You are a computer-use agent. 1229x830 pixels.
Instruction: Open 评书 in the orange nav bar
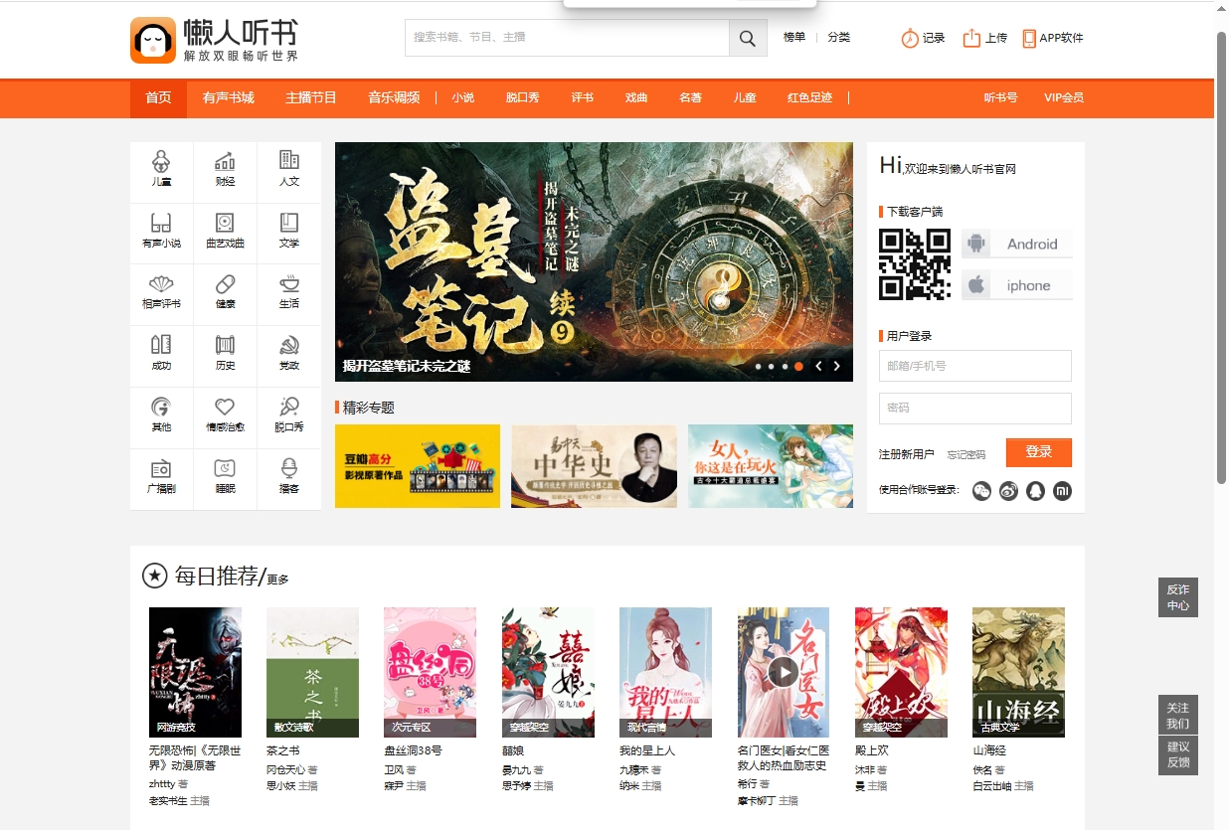tap(582, 97)
